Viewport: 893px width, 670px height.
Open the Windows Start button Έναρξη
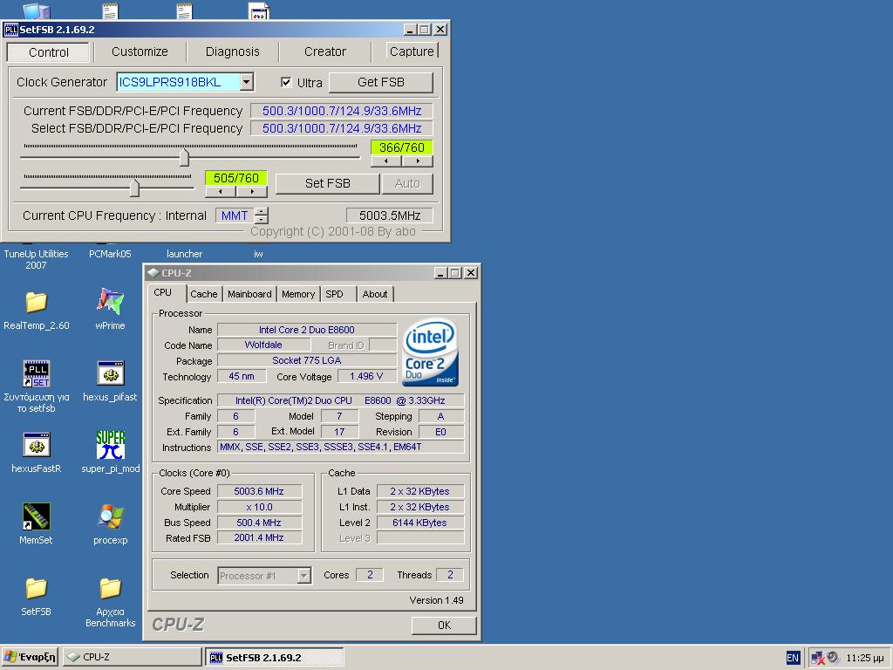[x=30, y=657]
